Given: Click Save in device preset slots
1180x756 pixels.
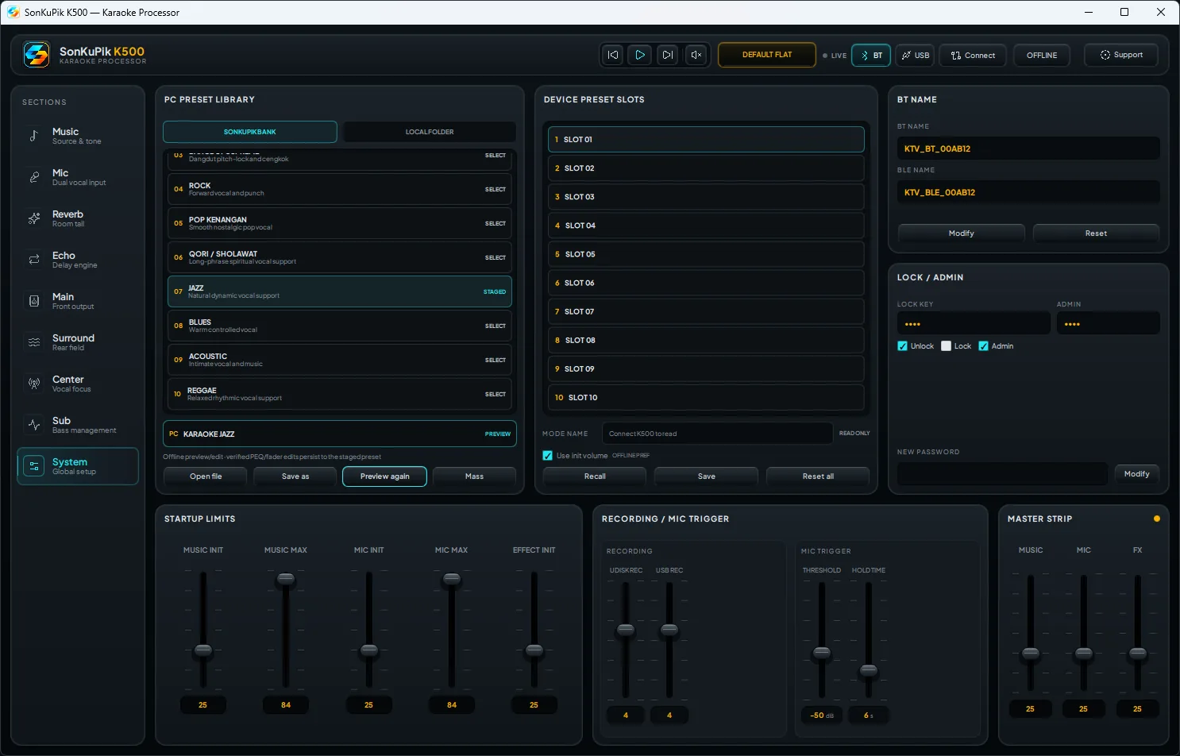Looking at the screenshot, I should tap(707, 476).
